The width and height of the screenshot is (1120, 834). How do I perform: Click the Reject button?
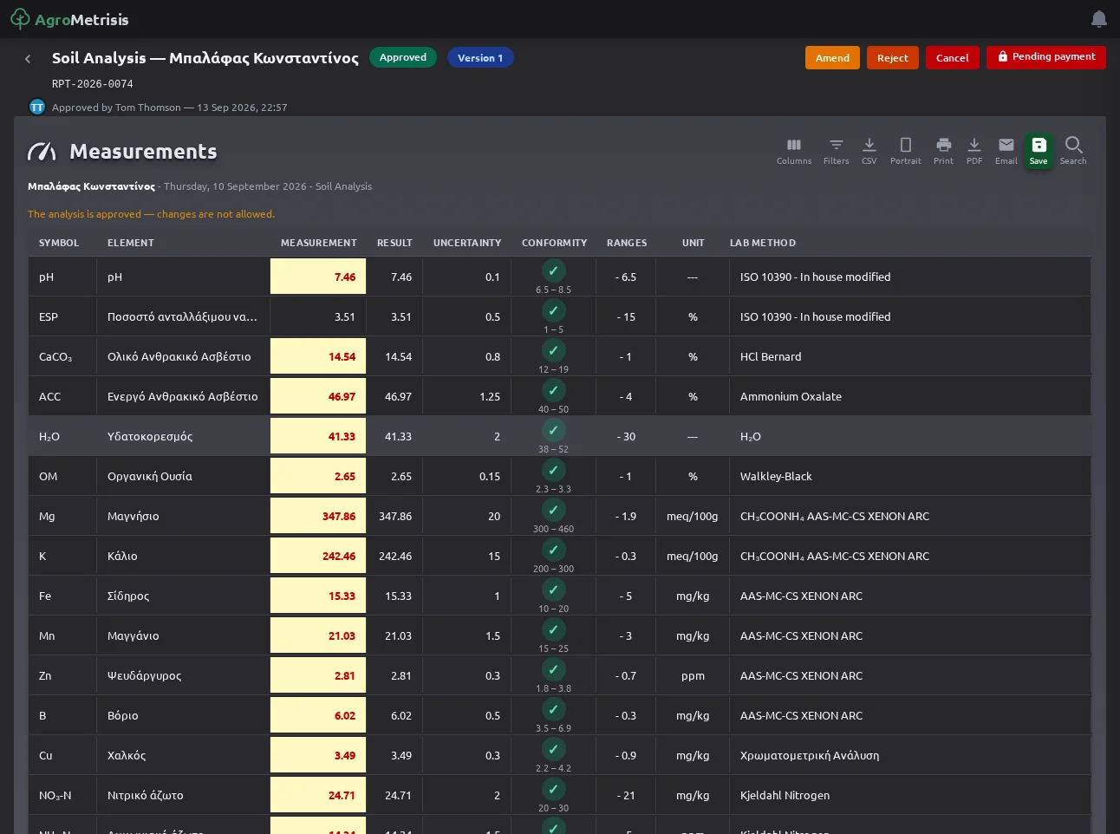pyautogui.click(x=892, y=58)
